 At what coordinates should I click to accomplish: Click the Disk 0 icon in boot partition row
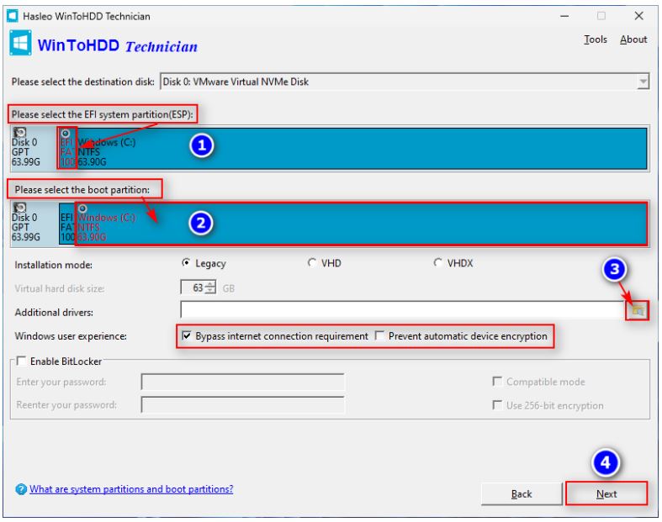coord(20,207)
